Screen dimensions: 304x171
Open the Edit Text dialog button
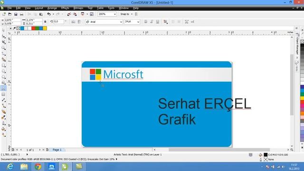coord(192,22)
